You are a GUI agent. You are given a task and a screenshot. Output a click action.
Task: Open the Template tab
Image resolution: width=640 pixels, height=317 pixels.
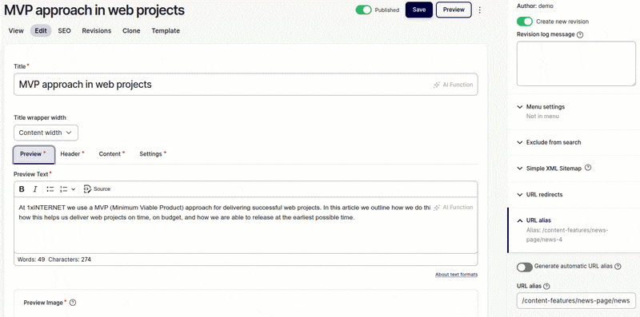[166, 30]
